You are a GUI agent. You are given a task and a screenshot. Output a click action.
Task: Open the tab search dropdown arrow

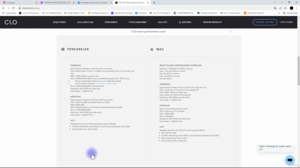pyautogui.click(x=275, y=2)
